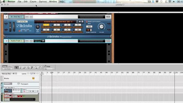The image size is (183, 103).
Task: Click the Notes To Slot knob
Action: coord(37,27)
